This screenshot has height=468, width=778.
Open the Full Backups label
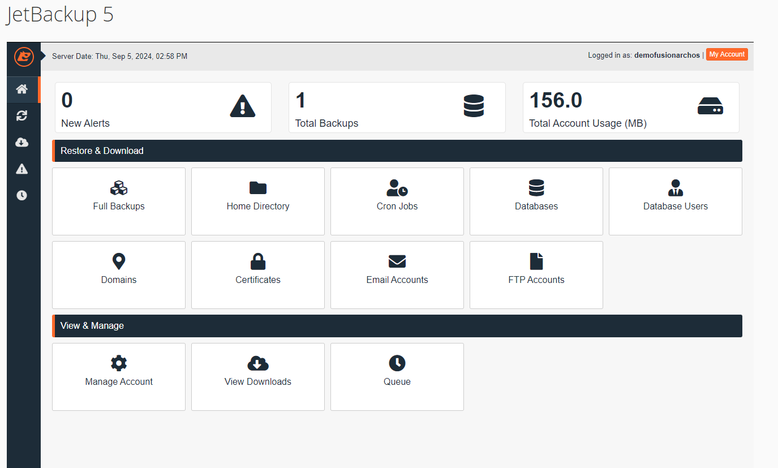point(119,207)
